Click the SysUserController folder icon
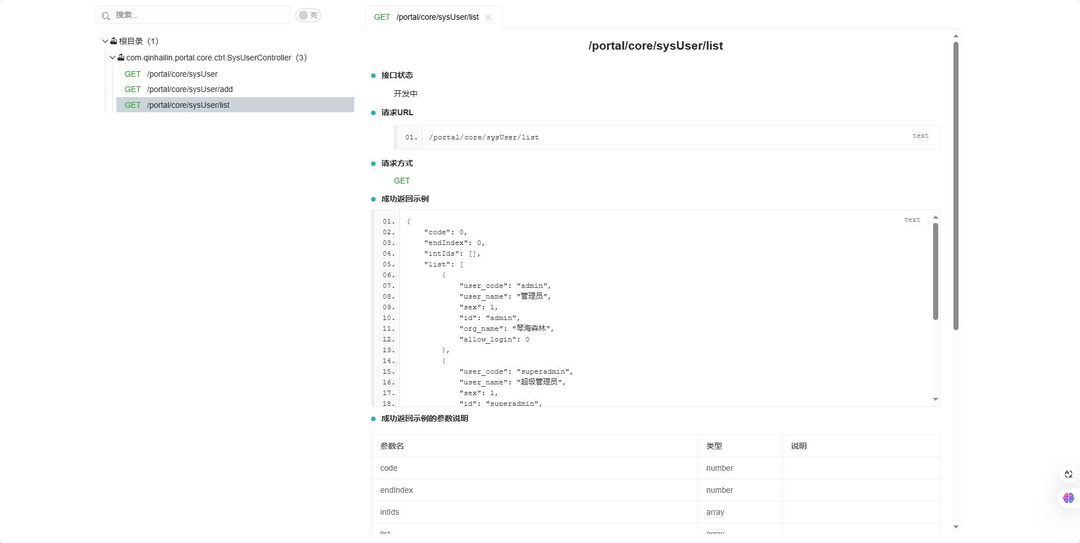This screenshot has height=543, width=1080. pyautogui.click(x=121, y=58)
